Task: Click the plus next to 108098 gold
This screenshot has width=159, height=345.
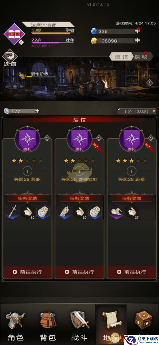Action: [x=137, y=41]
